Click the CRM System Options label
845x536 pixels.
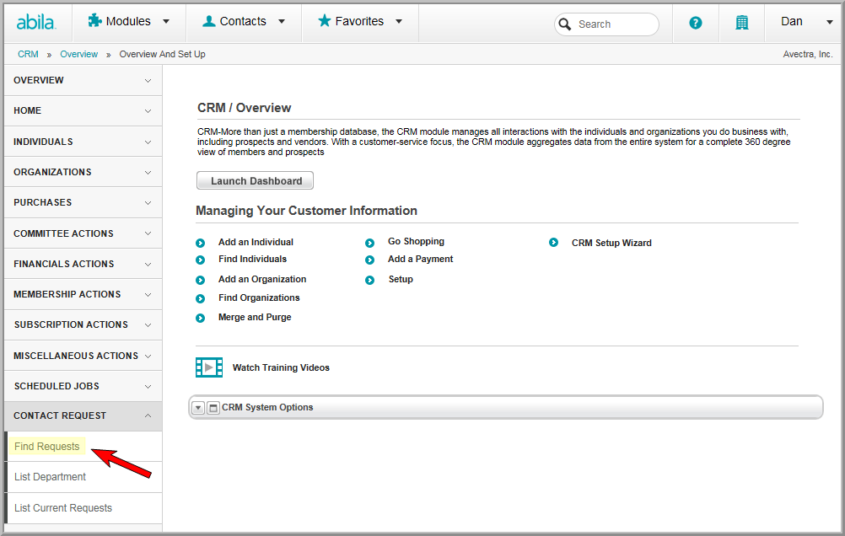pyautogui.click(x=267, y=407)
